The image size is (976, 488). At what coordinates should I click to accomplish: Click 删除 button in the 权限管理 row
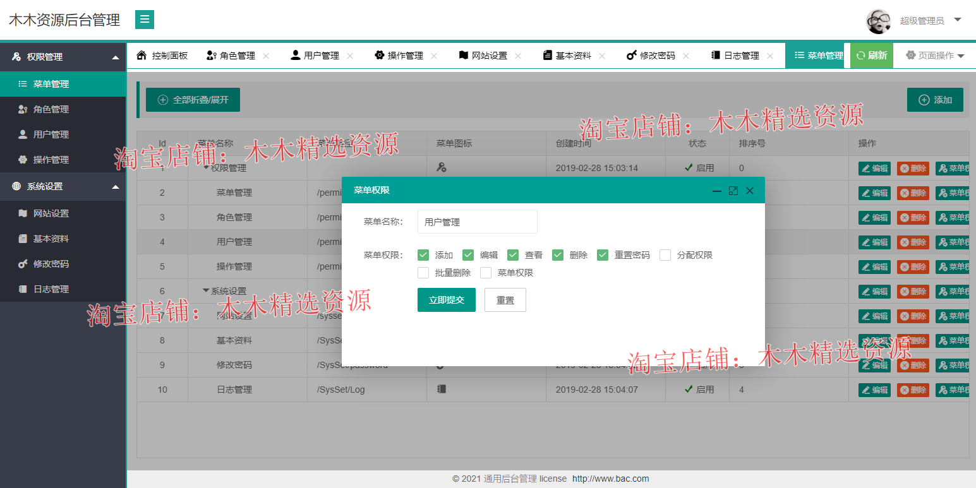pyautogui.click(x=913, y=168)
